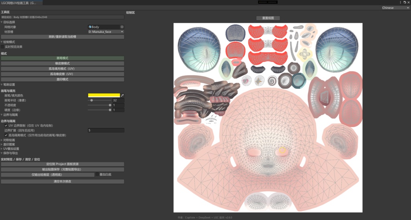This screenshot has width=411, height=220.
Task: Enable the 实时预览效果 checkbox
Action: [x=2, y=47]
